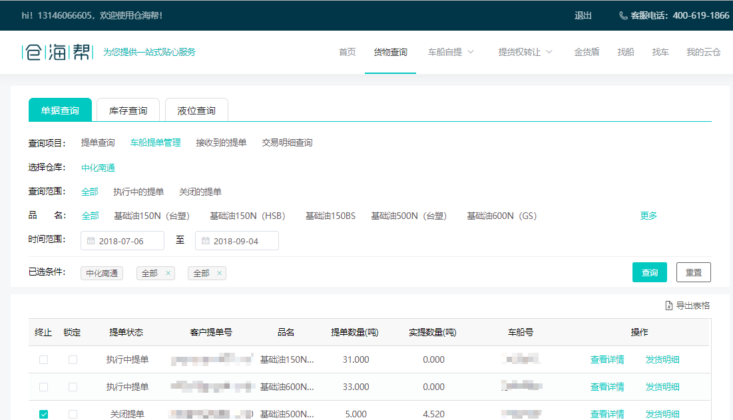
Task: Expand the 车船自提 dropdown menu
Action: (x=451, y=52)
